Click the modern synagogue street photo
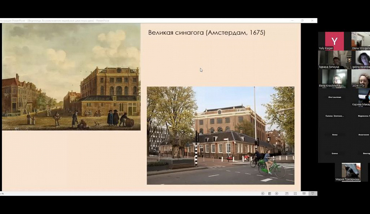Viewport: 370px width, 214px height. pos(221,135)
